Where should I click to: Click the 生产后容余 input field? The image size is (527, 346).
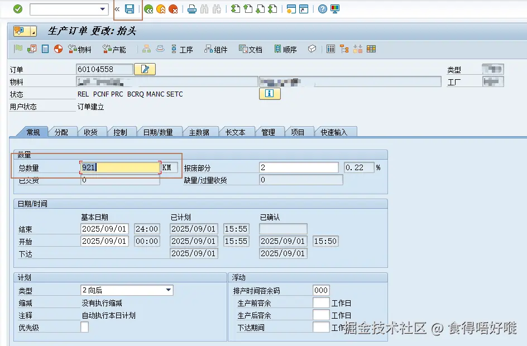click(x=321, y=315)
